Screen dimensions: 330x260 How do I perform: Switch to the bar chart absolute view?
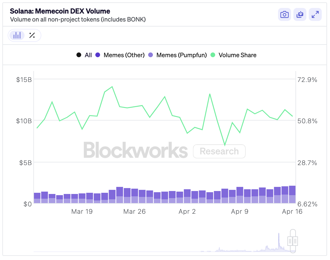(17, 36)
